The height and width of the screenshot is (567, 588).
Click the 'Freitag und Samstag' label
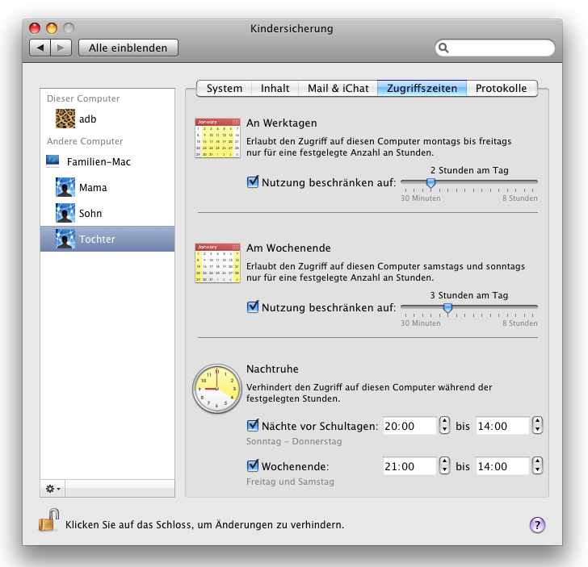tap(290, 482)
